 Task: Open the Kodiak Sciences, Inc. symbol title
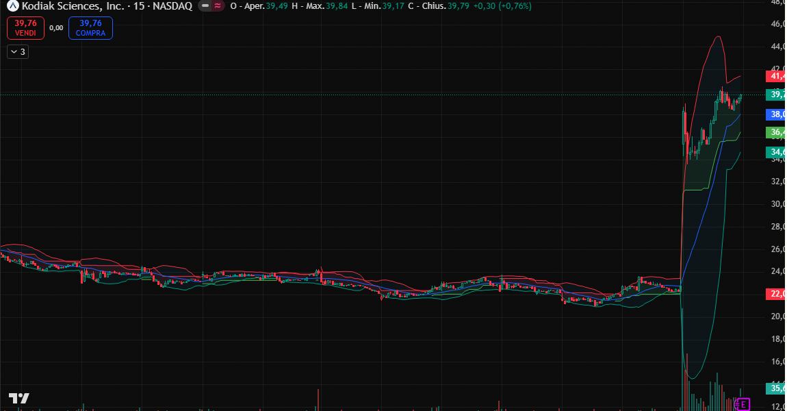[x=73, y=6]
